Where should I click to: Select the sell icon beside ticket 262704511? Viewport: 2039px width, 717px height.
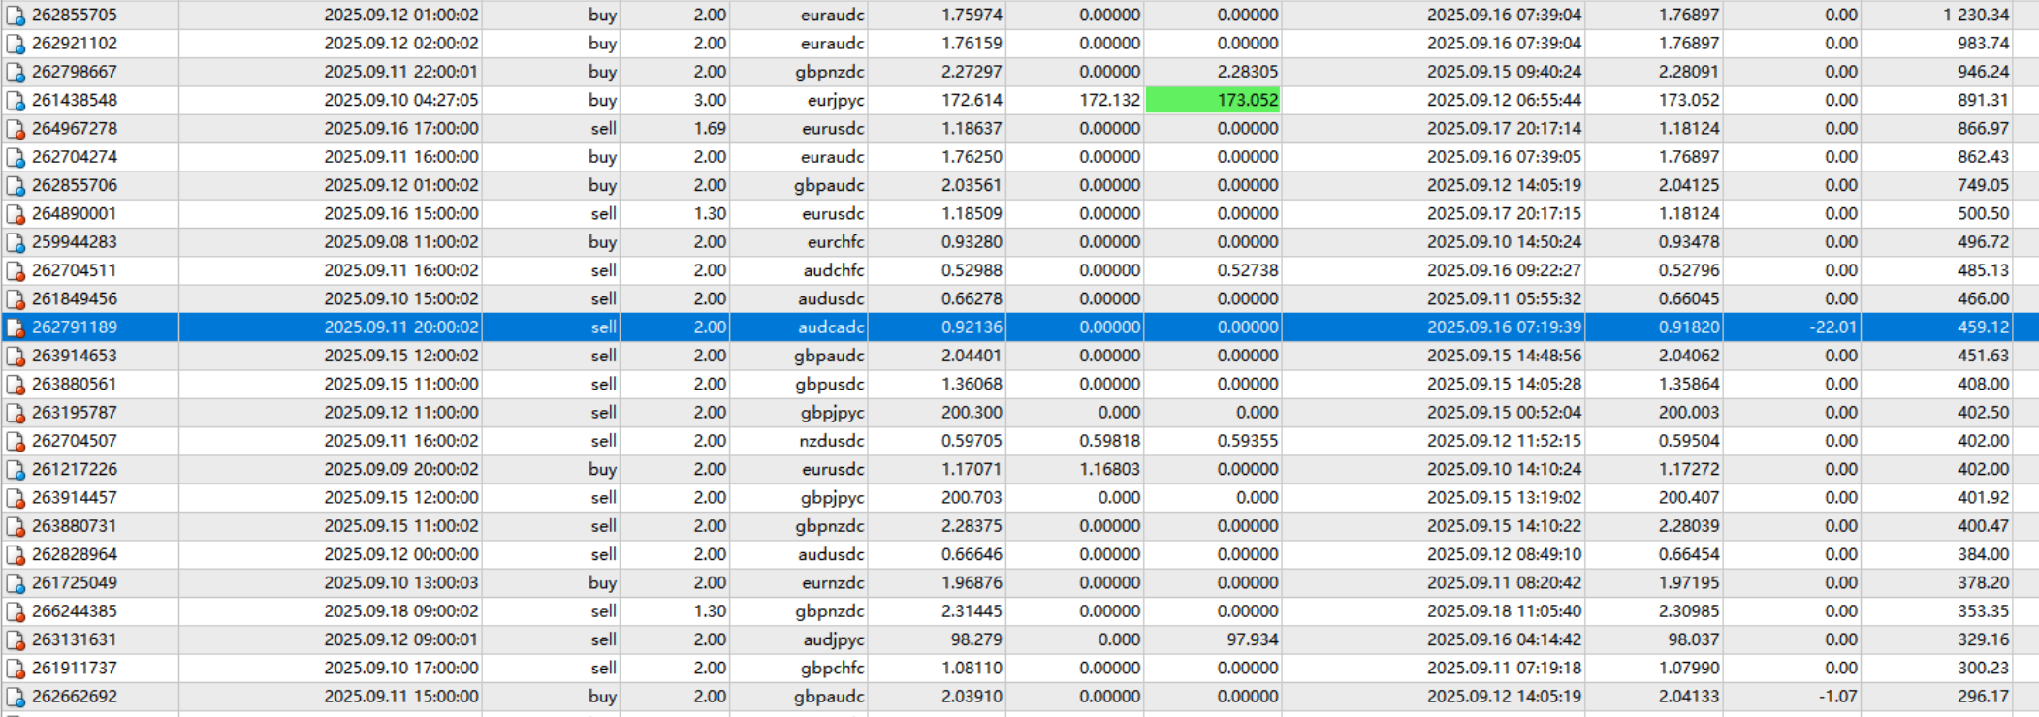click(x=16, y=271)
